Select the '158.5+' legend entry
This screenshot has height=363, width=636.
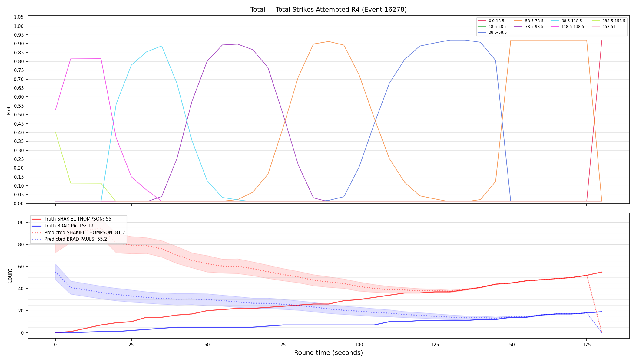604,27
